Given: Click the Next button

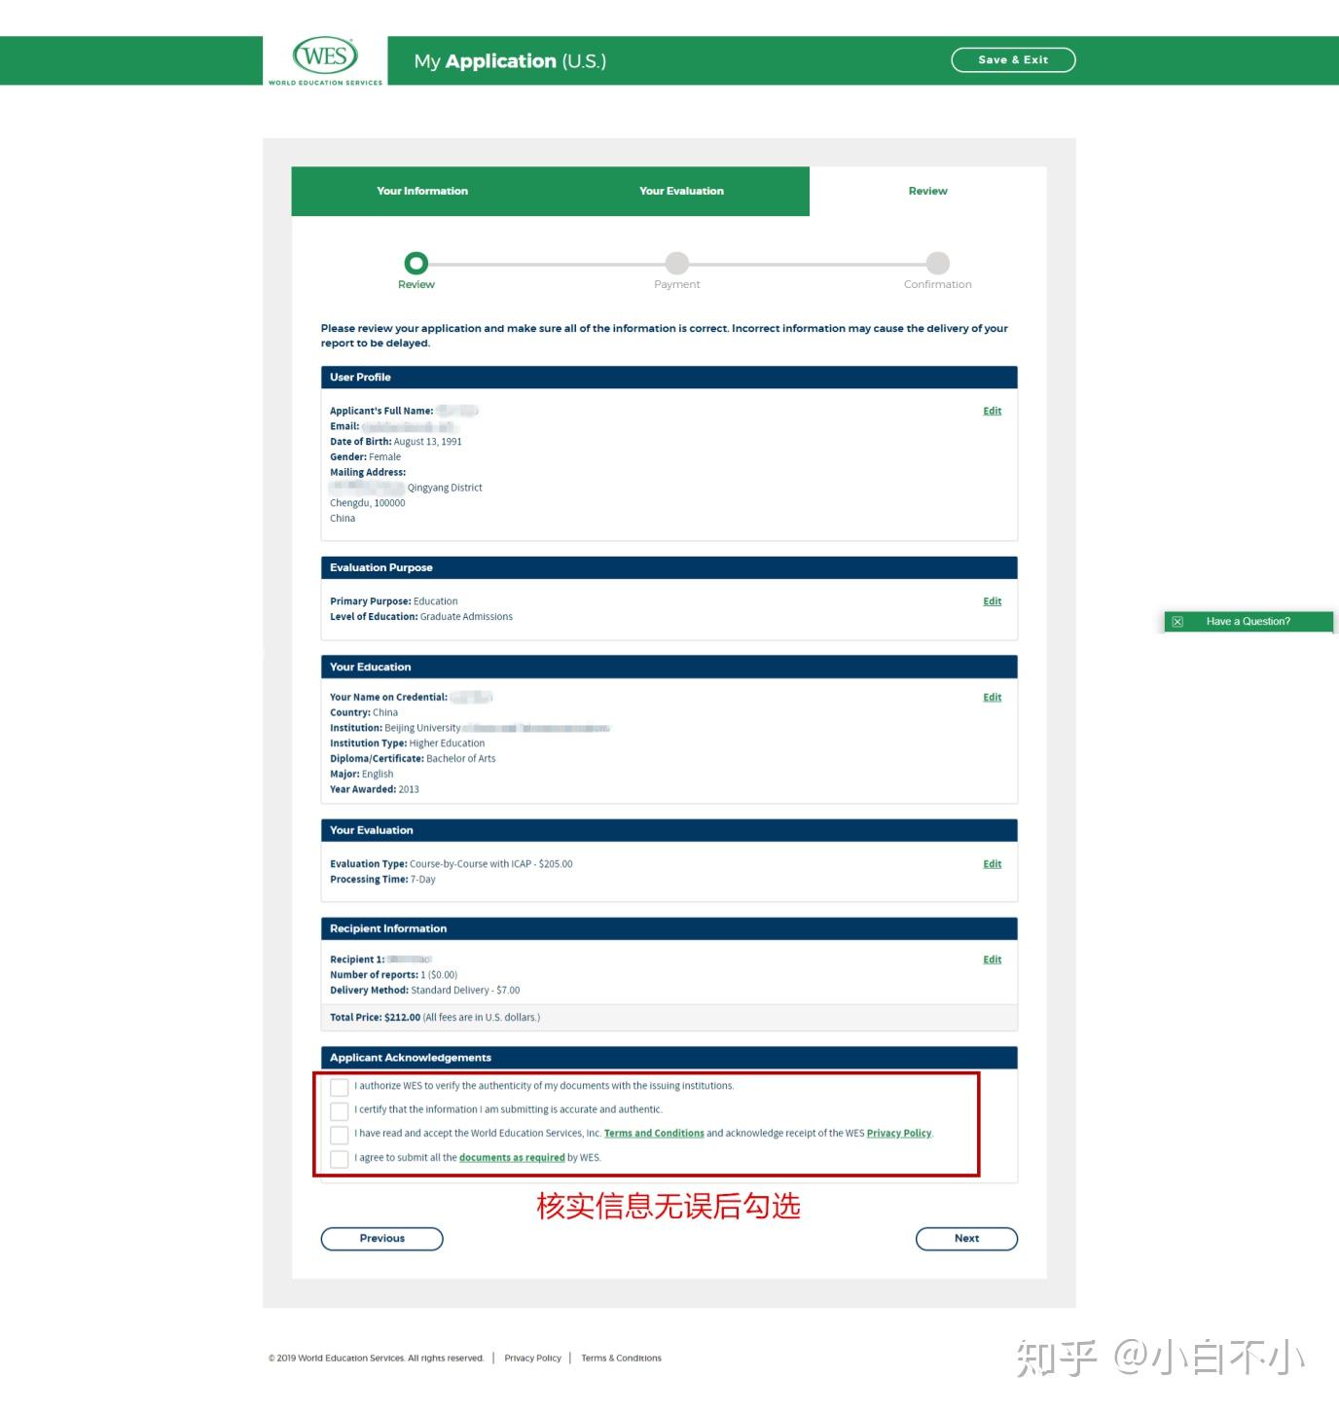Looking at the screenshot, I should click(965, 1238).
